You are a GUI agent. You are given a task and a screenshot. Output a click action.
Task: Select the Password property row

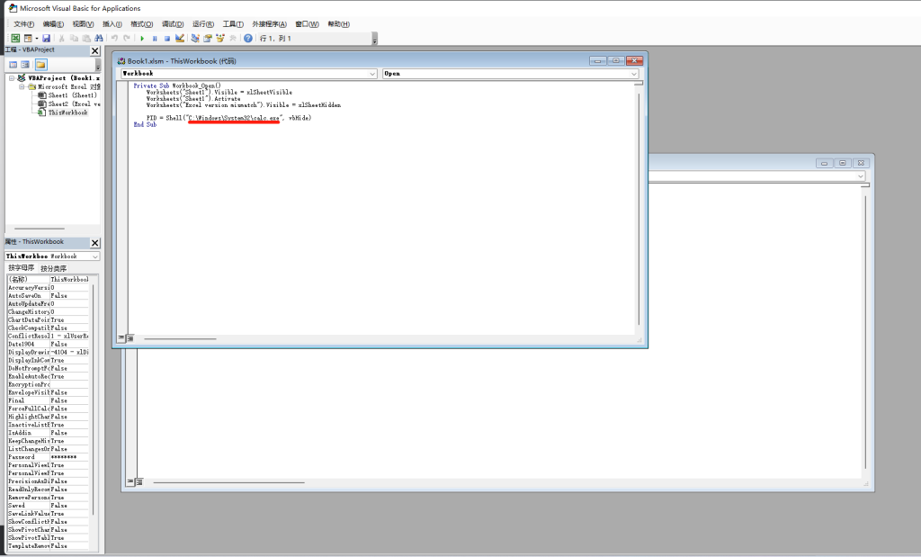click(49, 457)
